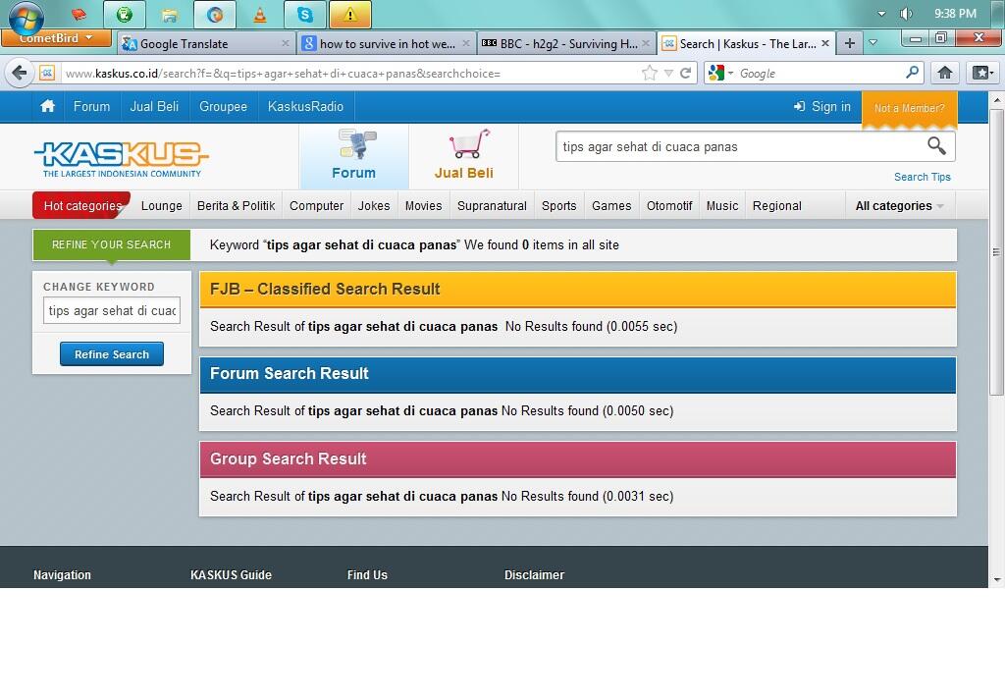This screenshot has width=1005, height=699.
Task: Close the Google Translate tab
Action: pos(286,43)
